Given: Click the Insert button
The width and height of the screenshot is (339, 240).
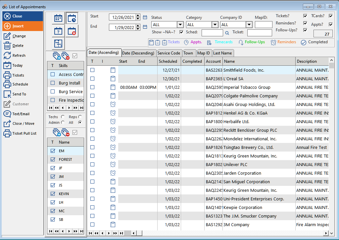Looking at the screenshot, I should (x=23, y=26).
